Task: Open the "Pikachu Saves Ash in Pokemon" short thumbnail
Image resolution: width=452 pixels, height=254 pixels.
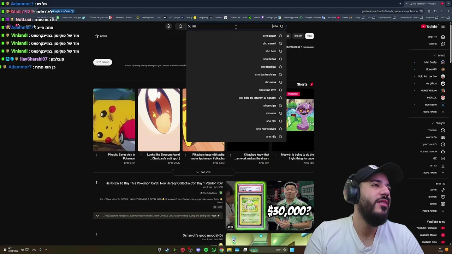Action: click(x=114, y=120)
